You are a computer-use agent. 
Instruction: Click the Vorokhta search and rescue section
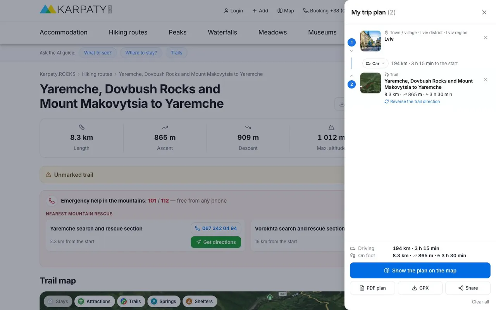(300, 229)
